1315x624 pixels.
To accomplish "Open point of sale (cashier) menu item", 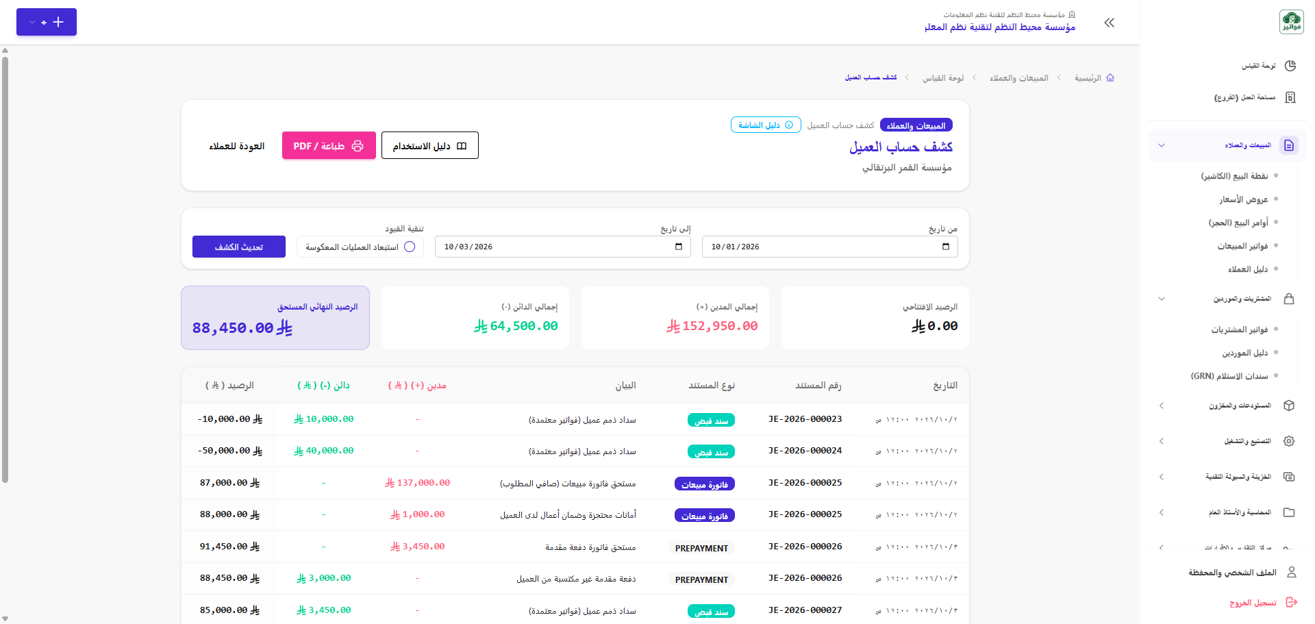I will click(x=1234, y=176).
